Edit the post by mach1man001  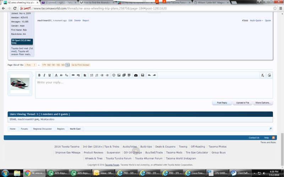pyautogui.click(x=70, y=21)
